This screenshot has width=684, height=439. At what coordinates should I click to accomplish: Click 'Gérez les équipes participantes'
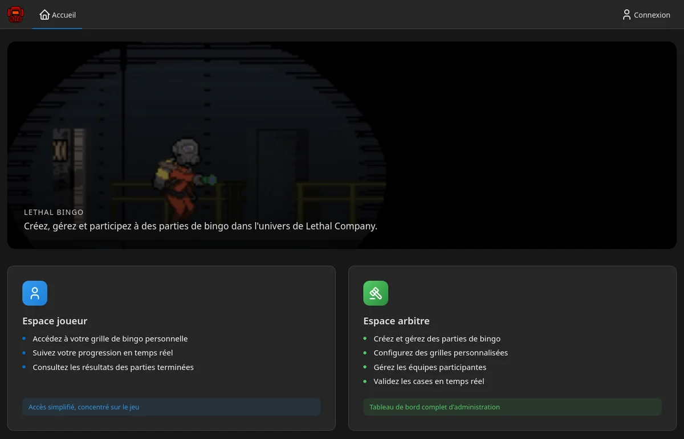pos(430,367)
